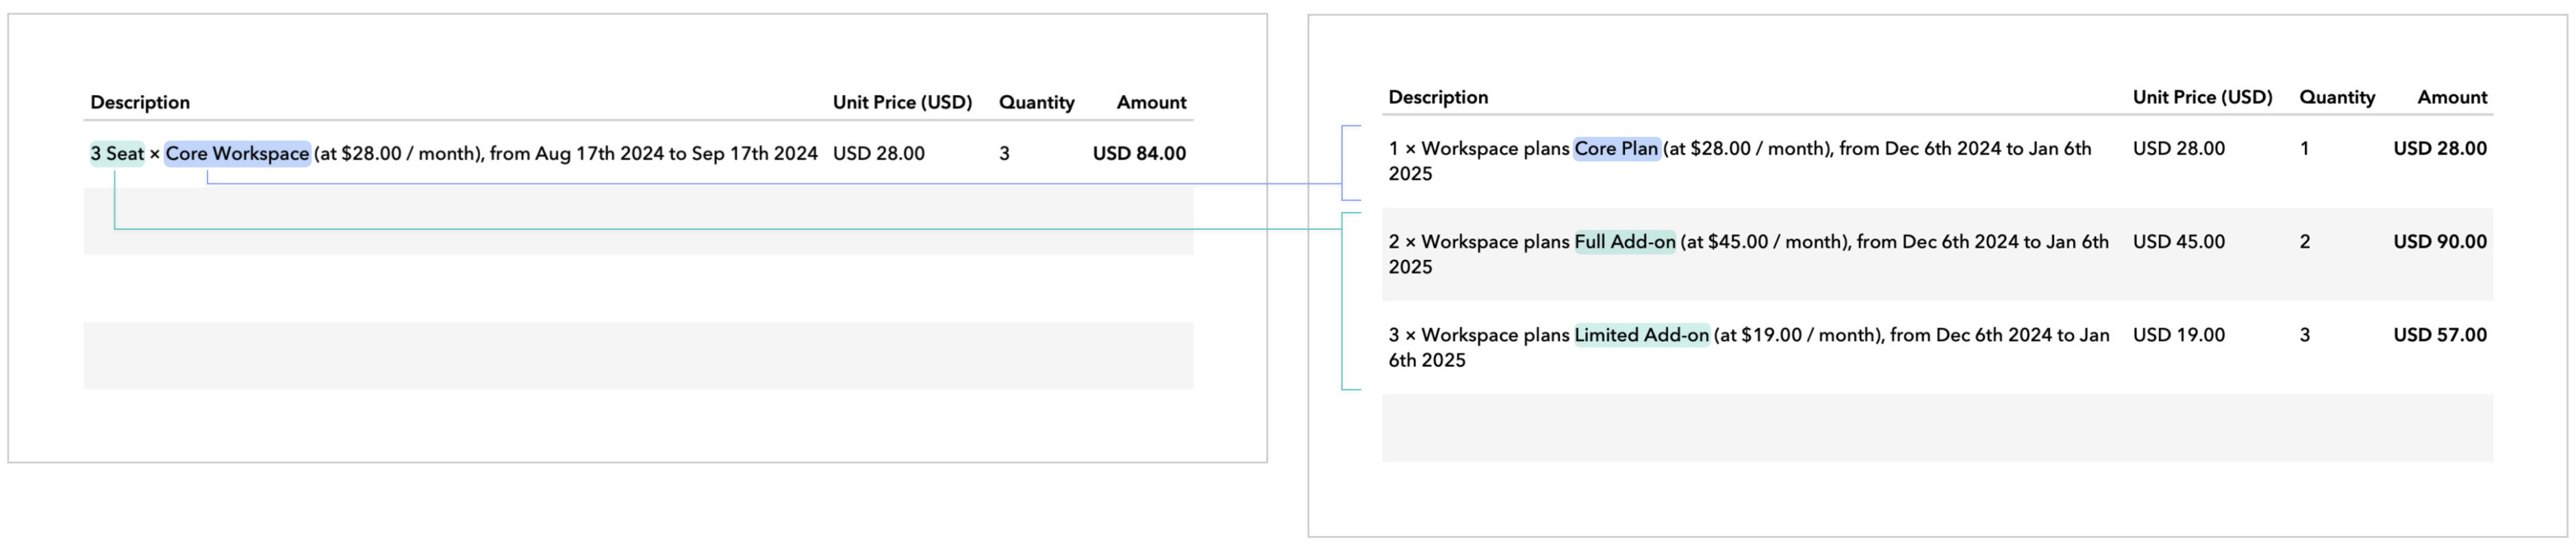Click Unit Price header in the Workspace plans table
This screenshot has height=556, width=2576.
(x=2202, y=98)
